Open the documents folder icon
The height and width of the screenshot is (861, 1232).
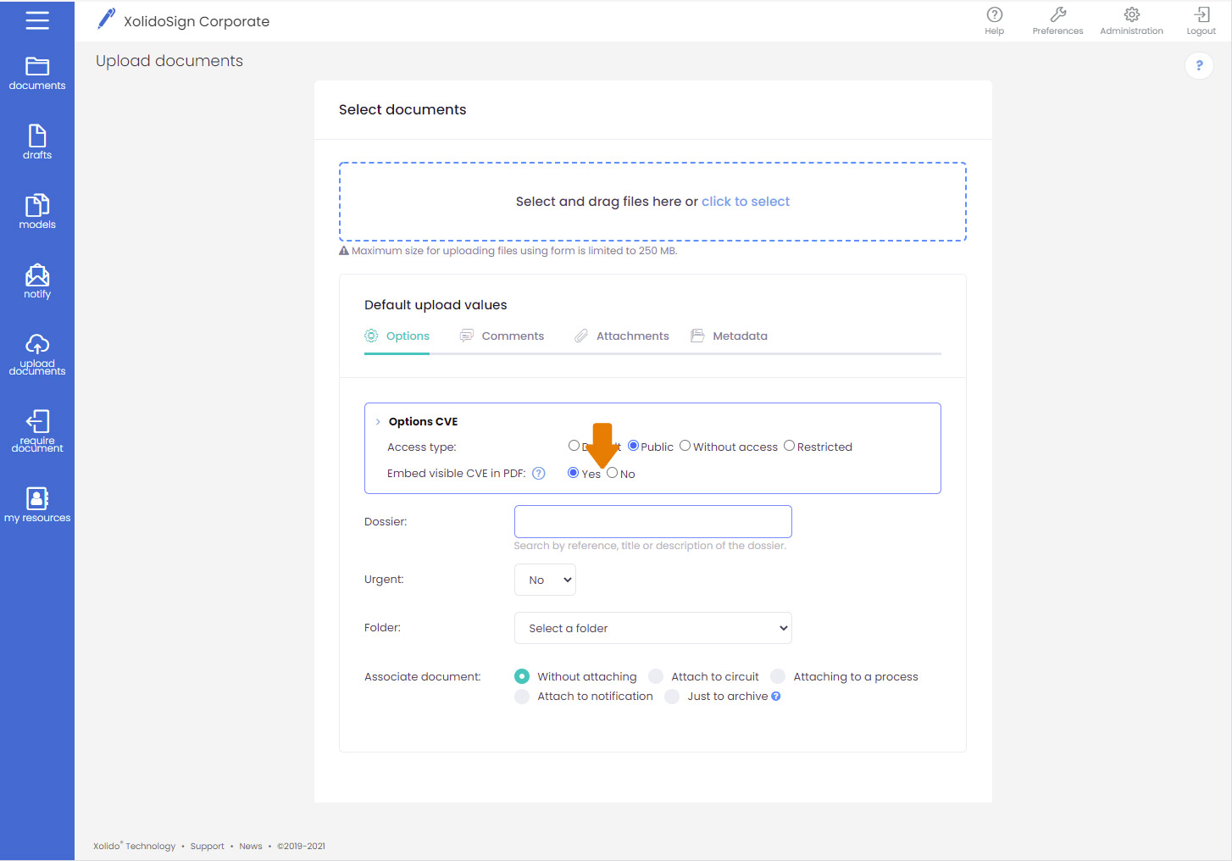(x=37, y=66)
